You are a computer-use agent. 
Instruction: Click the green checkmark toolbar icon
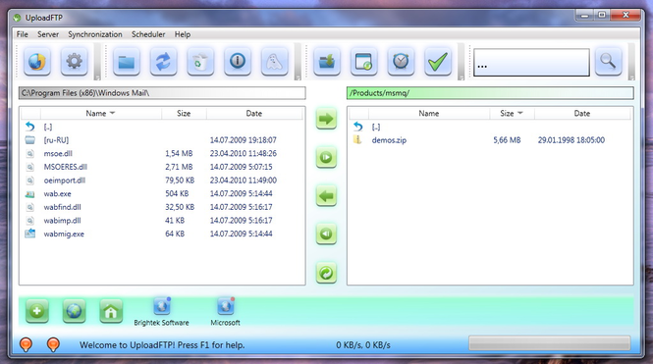pos(438,62)
